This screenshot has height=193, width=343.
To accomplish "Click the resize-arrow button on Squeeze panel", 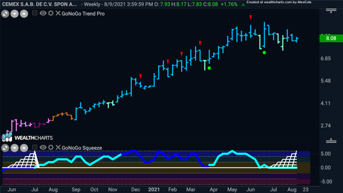I will pos(5,148).
